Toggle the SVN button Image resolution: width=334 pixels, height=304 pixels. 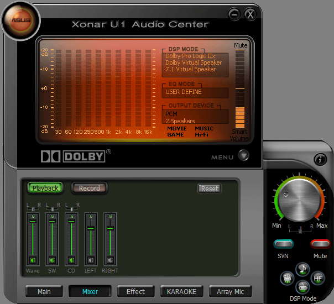[283, 244]
